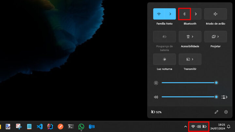
Task: Click the sun brightness icon
Action: (156, 83)
